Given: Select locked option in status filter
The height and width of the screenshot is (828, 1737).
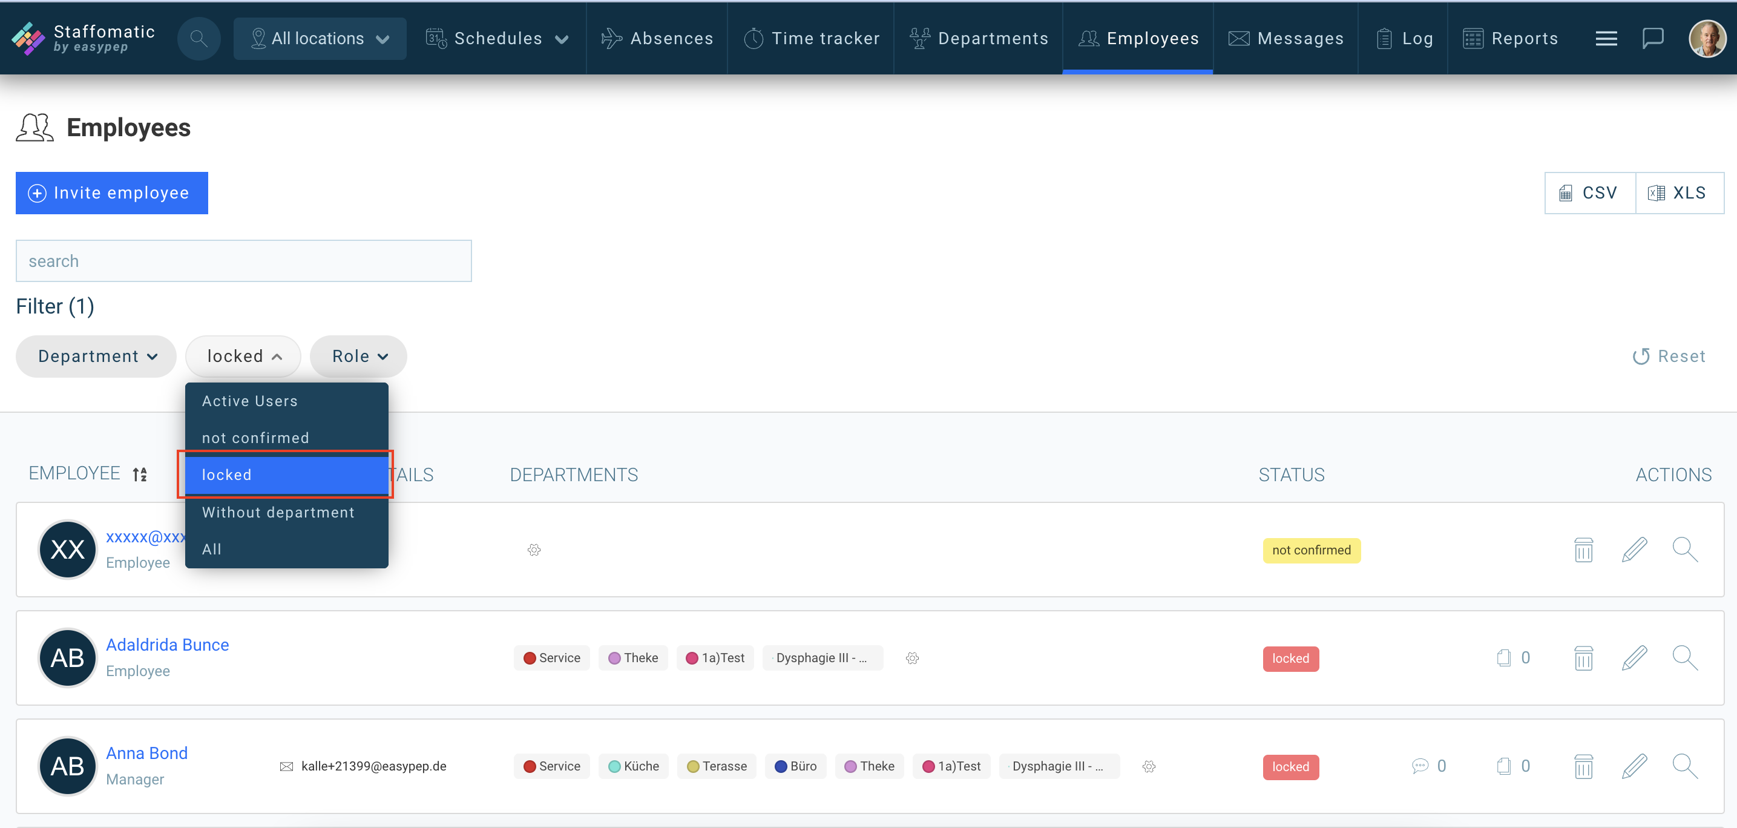Looking at the screenshot, I should [x=287, y=475].
